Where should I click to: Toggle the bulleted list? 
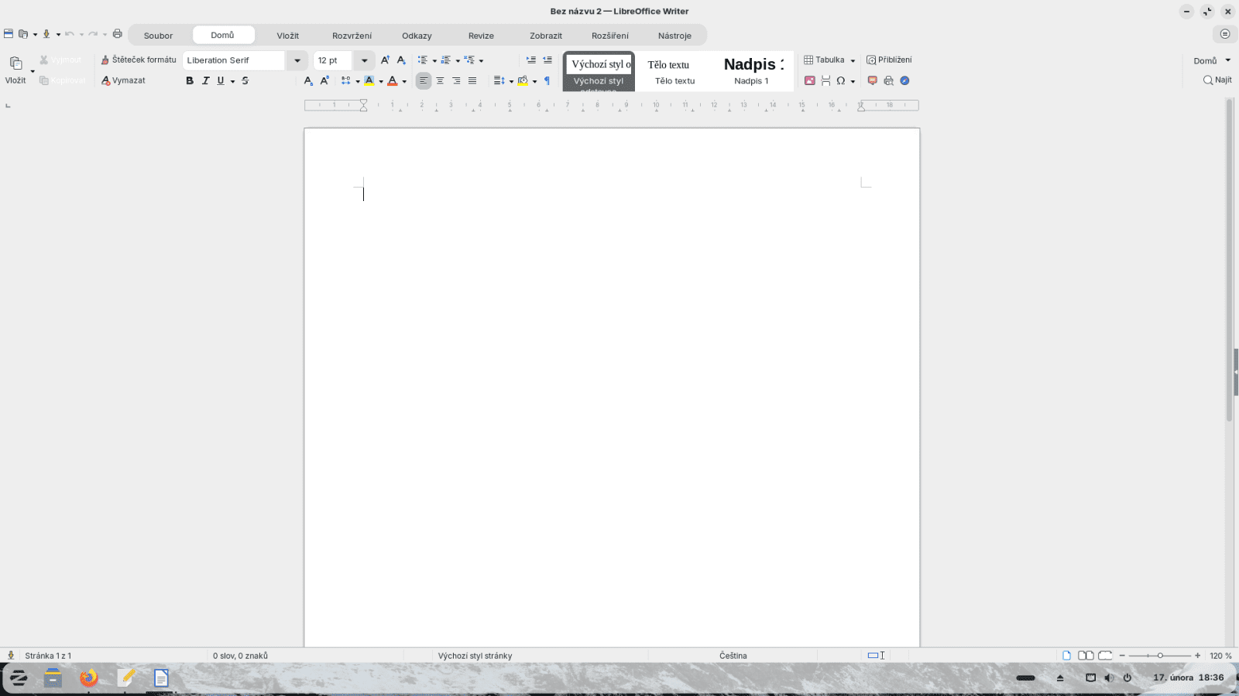(x=423, y=60)
